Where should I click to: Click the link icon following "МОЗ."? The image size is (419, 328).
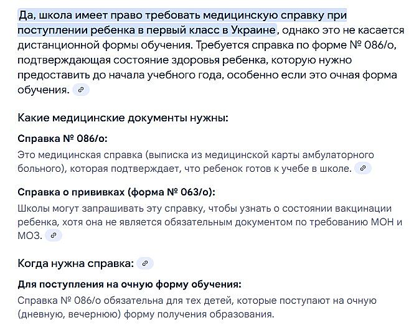(54, 235)
